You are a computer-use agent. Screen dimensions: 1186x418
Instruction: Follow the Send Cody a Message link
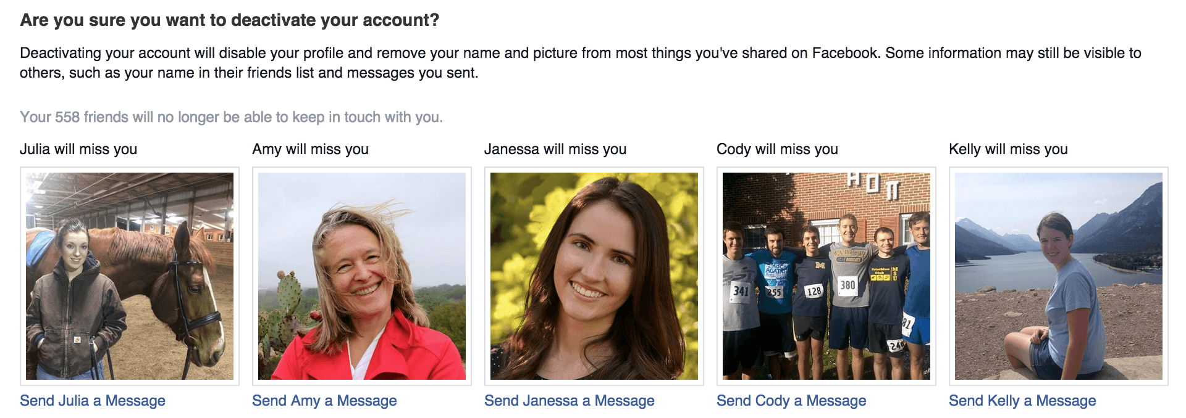pyautogui.click(x=791, y=401)
